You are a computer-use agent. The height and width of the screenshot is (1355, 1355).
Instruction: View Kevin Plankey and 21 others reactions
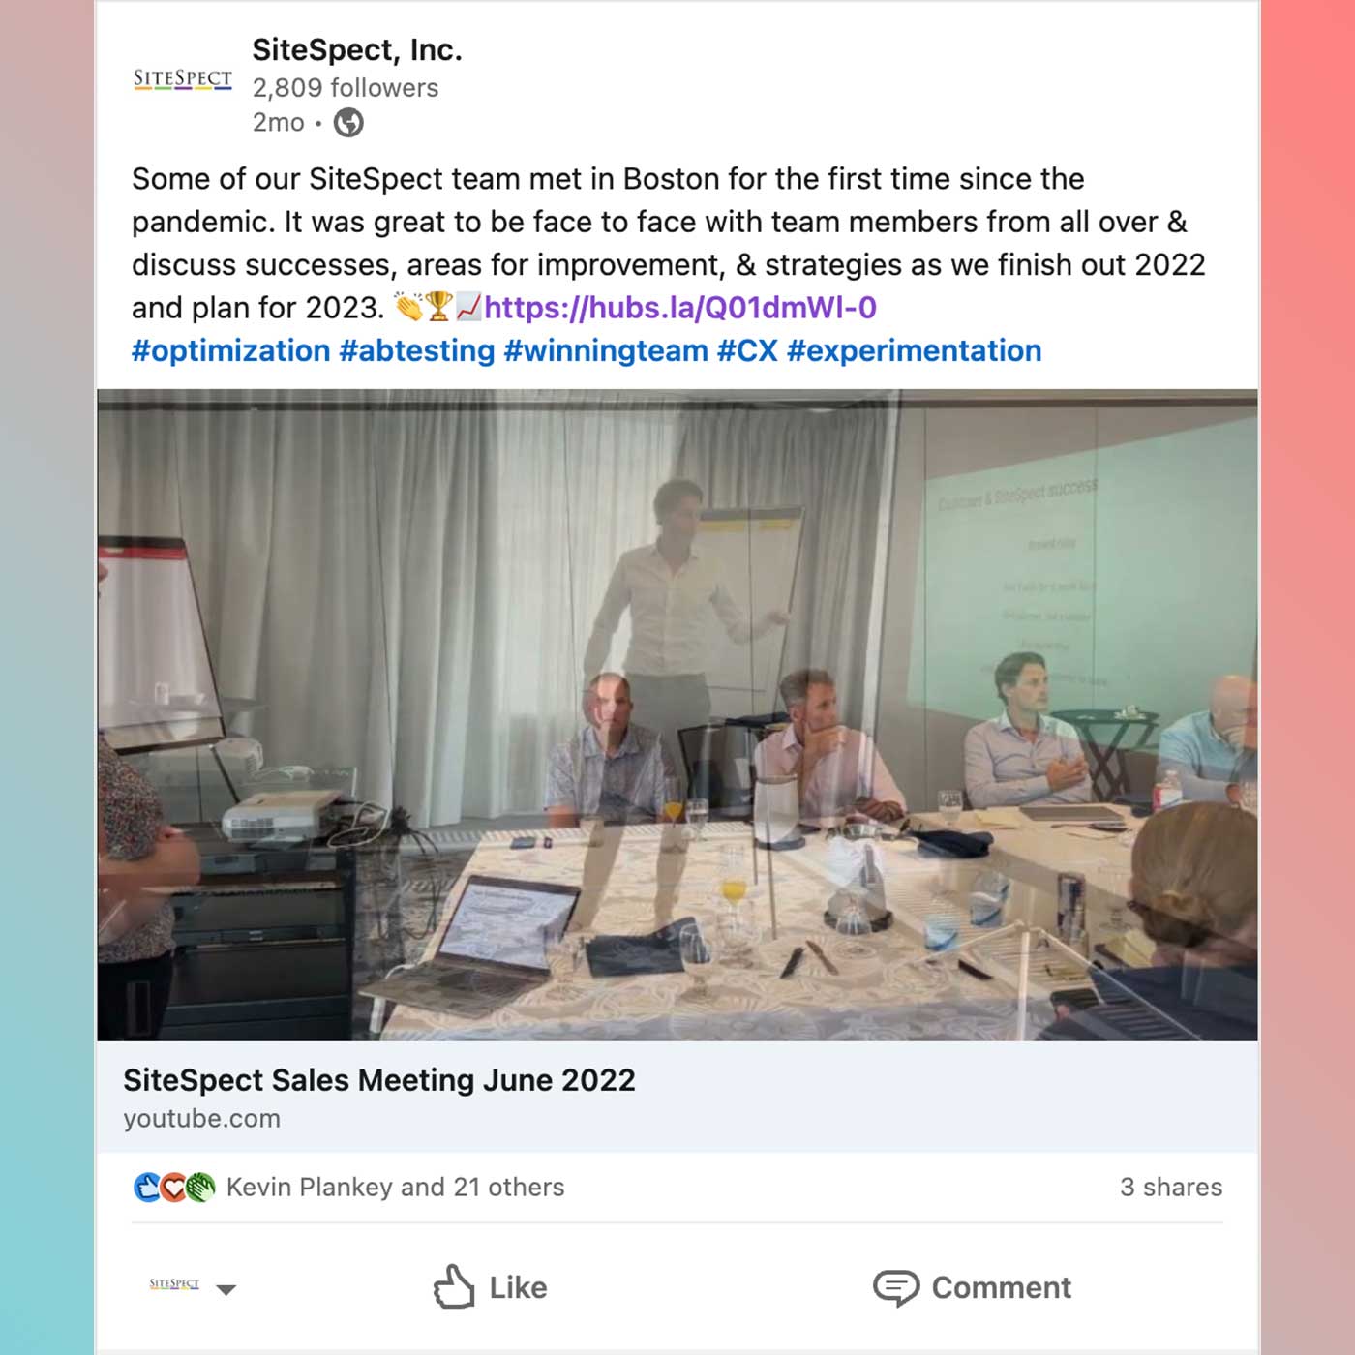click(395, 1188)
